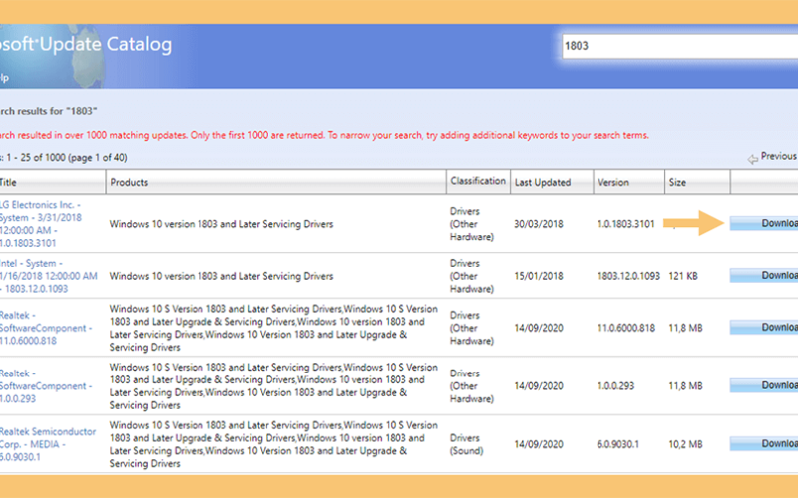Screen dimensions: 798x498
Task: Download the Realtek 1.0.0.293 driver
Action: click(764, 385)
